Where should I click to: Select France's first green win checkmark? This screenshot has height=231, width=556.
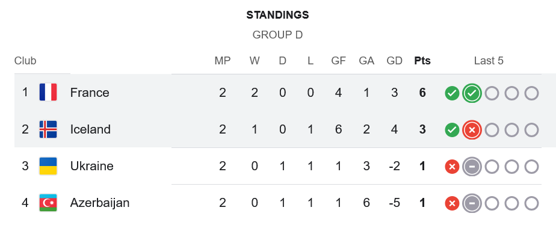452,93
